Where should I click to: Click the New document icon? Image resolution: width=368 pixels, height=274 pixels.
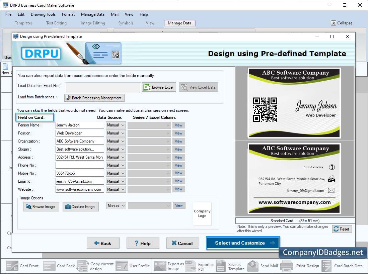[x=5, y=67]
